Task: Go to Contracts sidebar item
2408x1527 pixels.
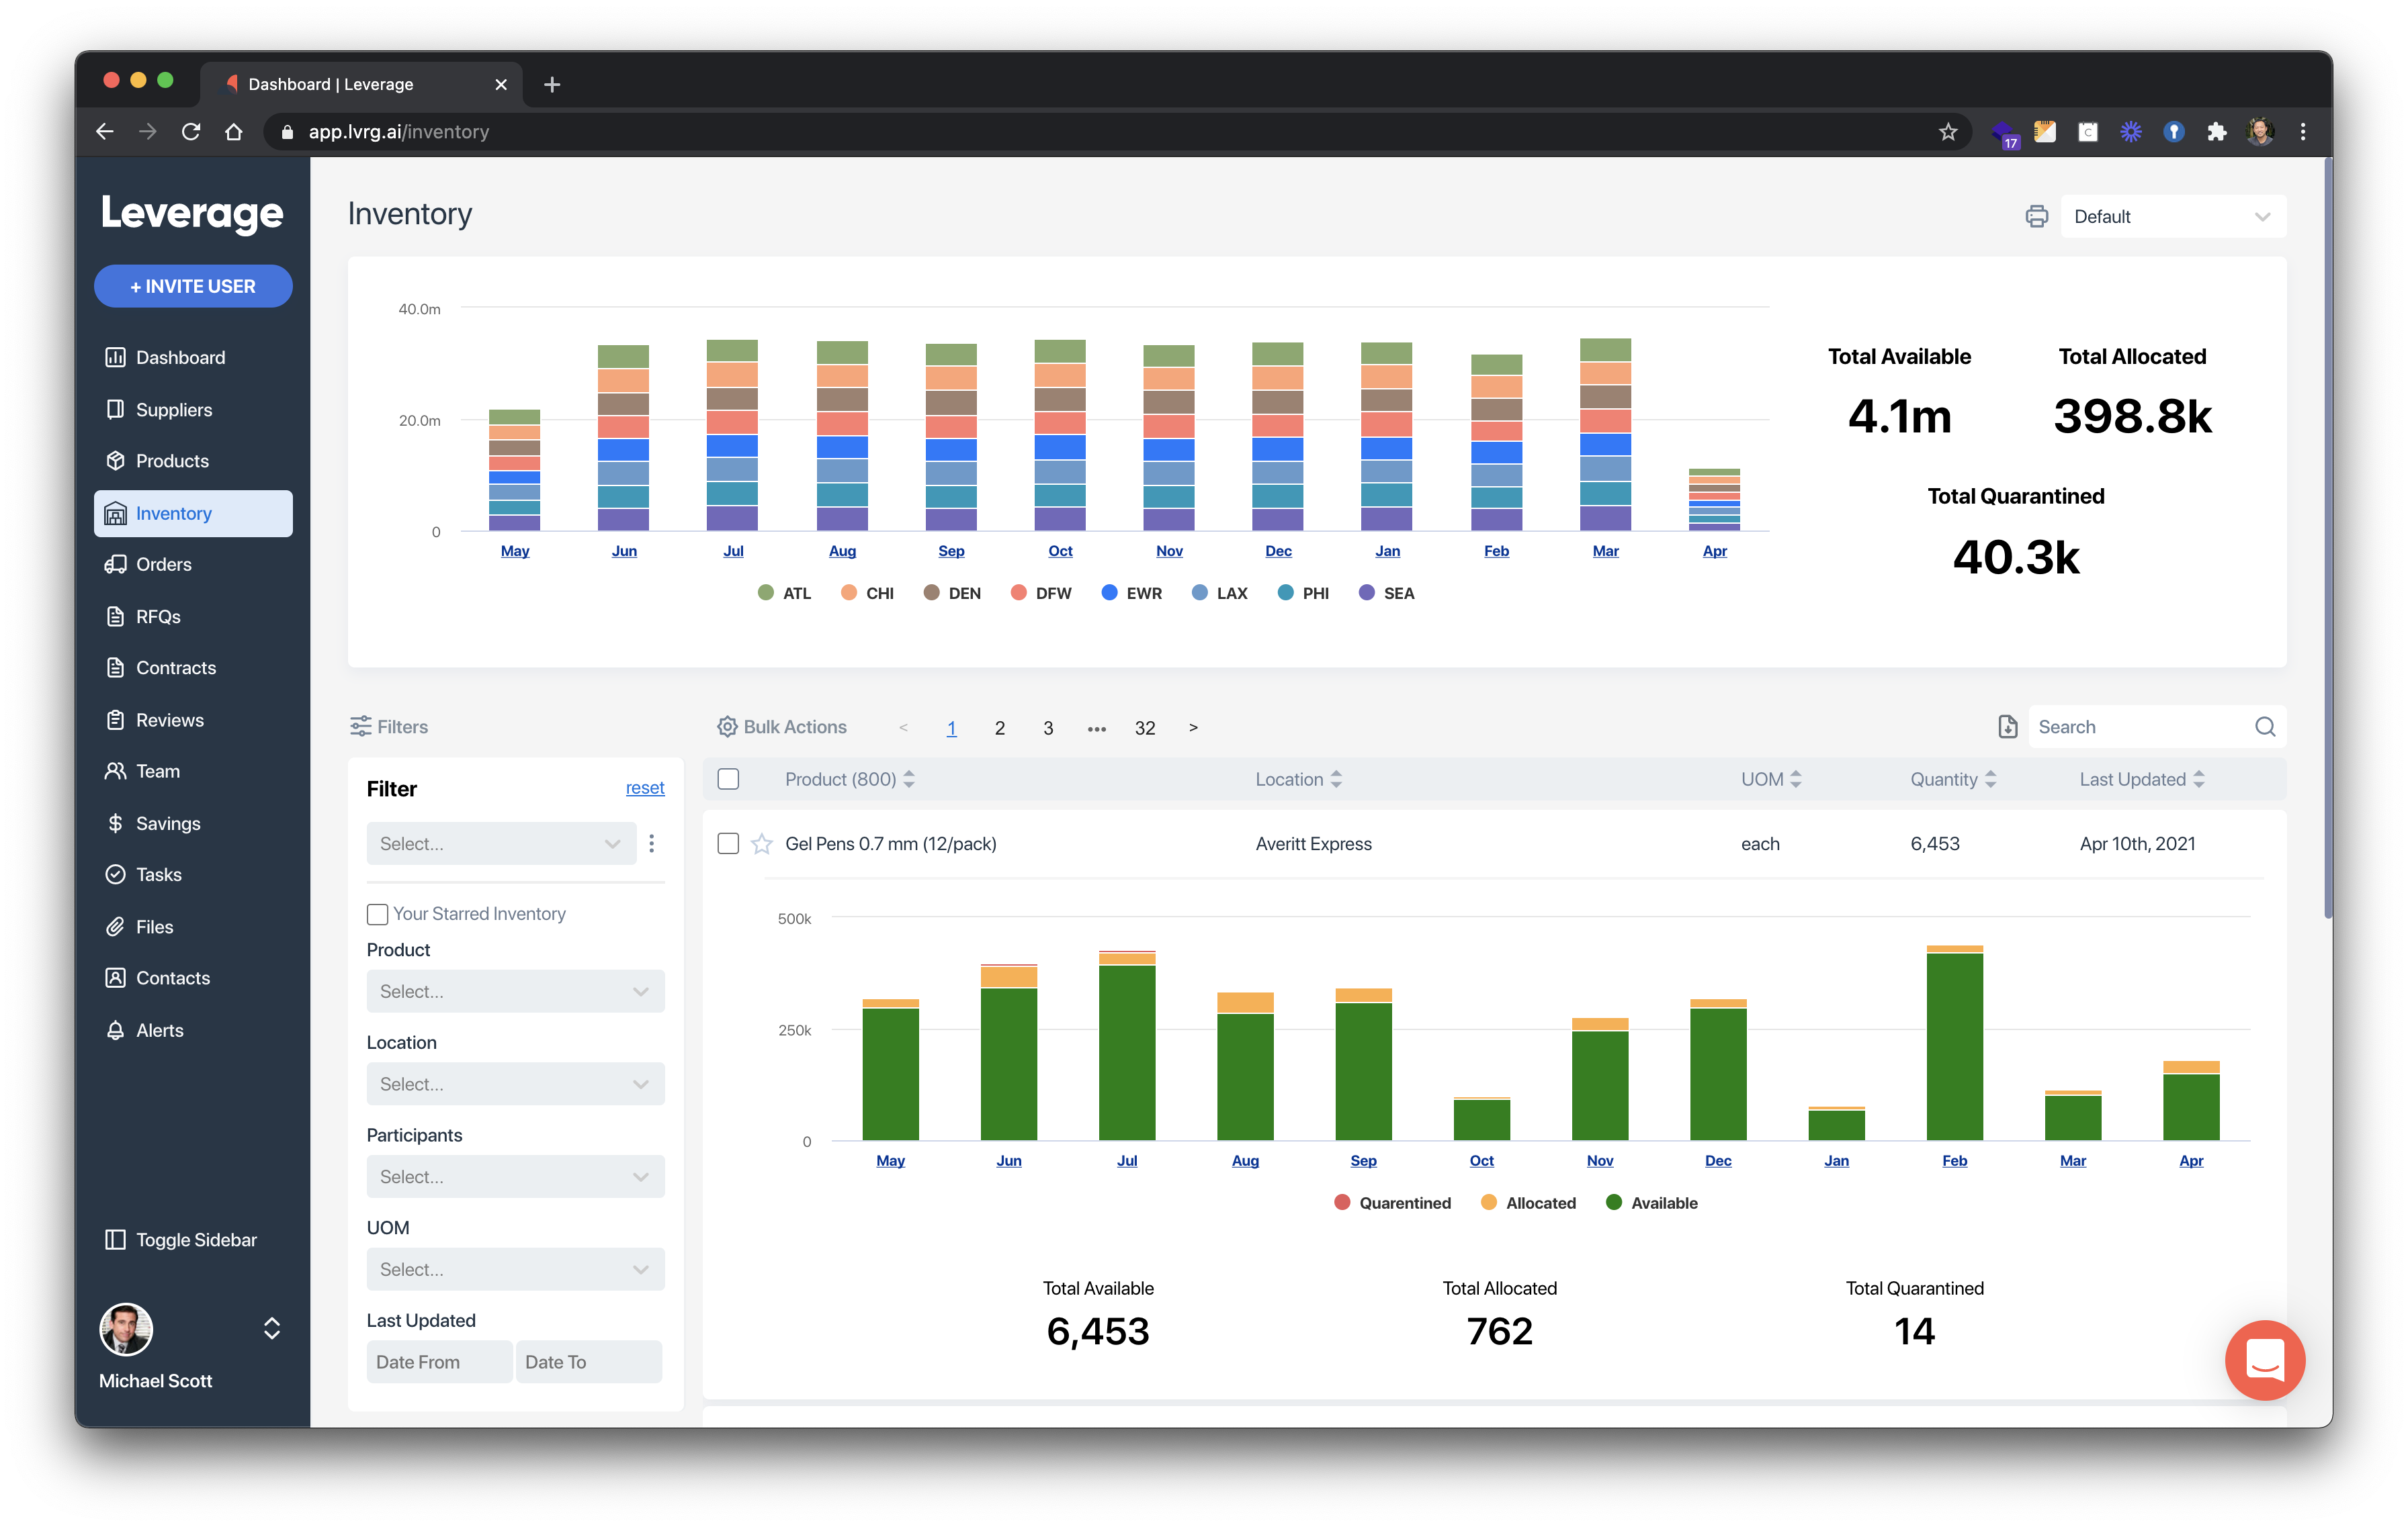Action: tap(175, 667)
